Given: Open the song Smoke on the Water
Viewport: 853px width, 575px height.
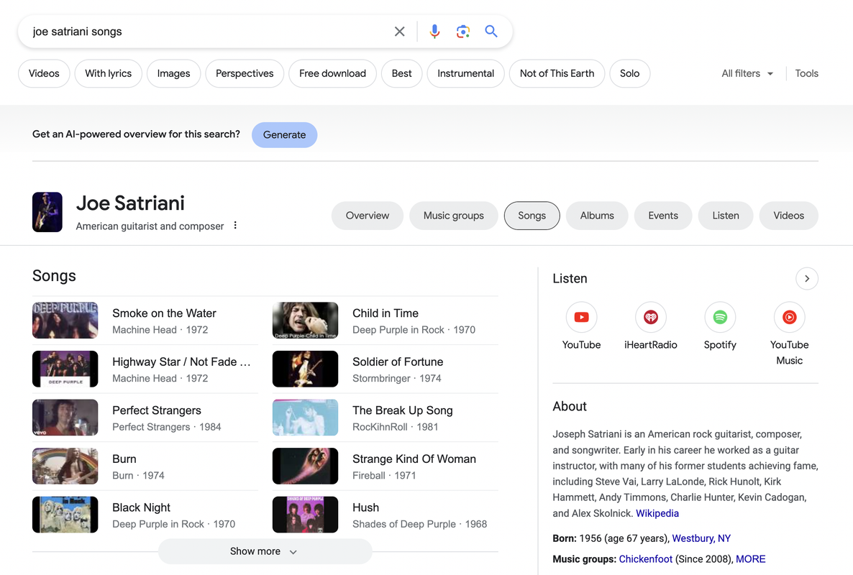Looking at the screenshot, I should [164, 313].
